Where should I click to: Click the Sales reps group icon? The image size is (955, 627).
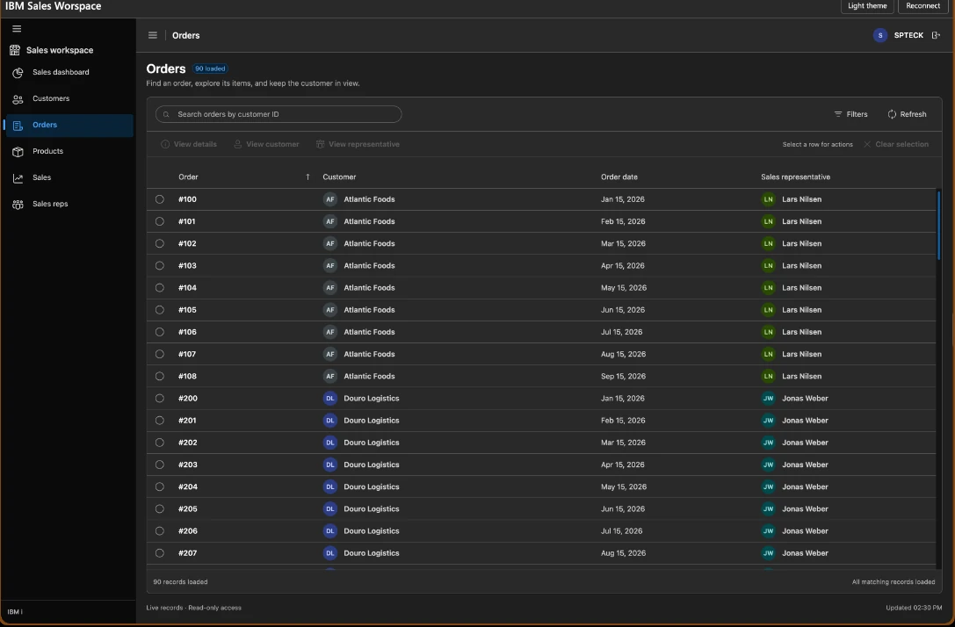click(x=18, y=205)
